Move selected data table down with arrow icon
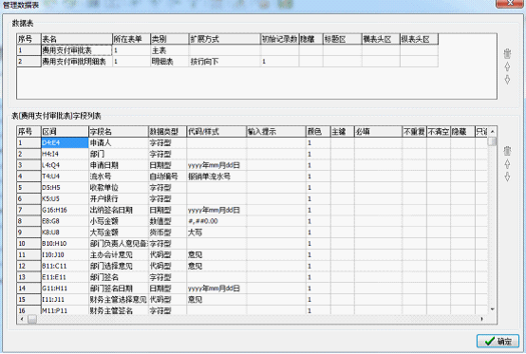Viewport: 526px width, 354px height. coord(507,80)
